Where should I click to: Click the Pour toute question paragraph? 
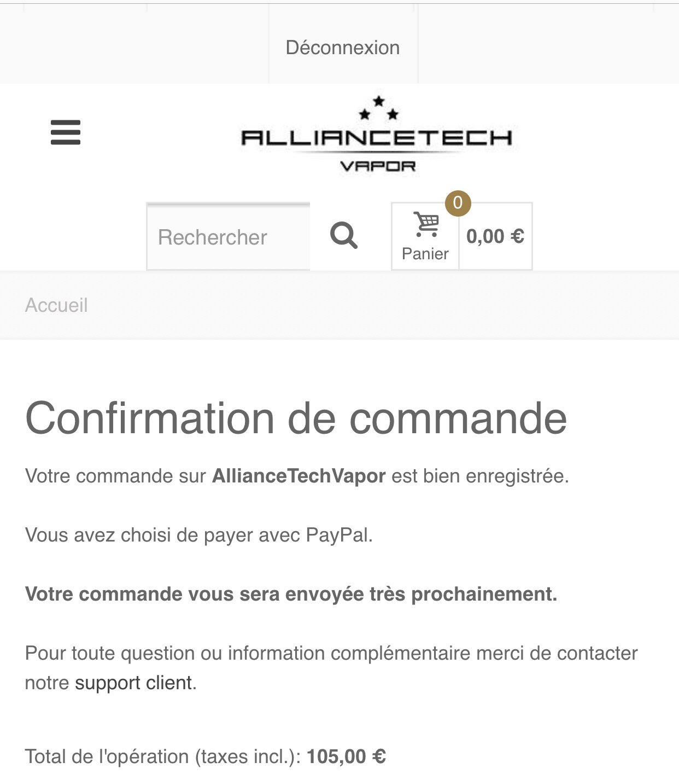tap(331, 654)
